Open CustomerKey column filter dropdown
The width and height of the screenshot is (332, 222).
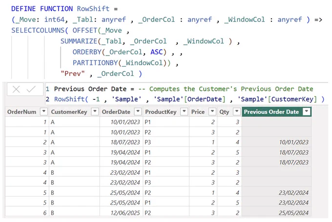tap(95, 111)
